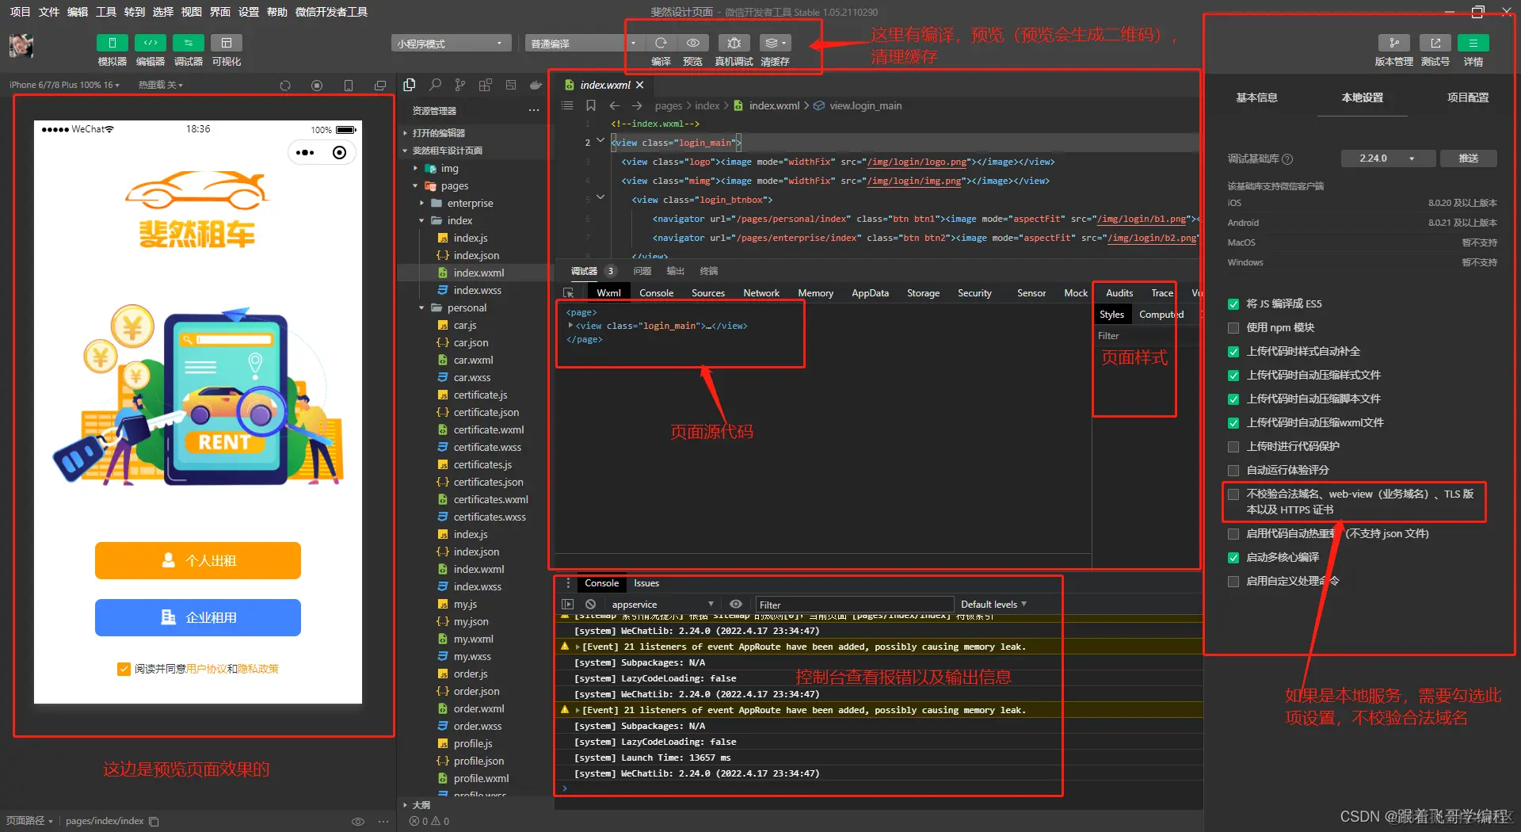
Task: Copy the pages/index/index page path
Action: click(154, 821)
